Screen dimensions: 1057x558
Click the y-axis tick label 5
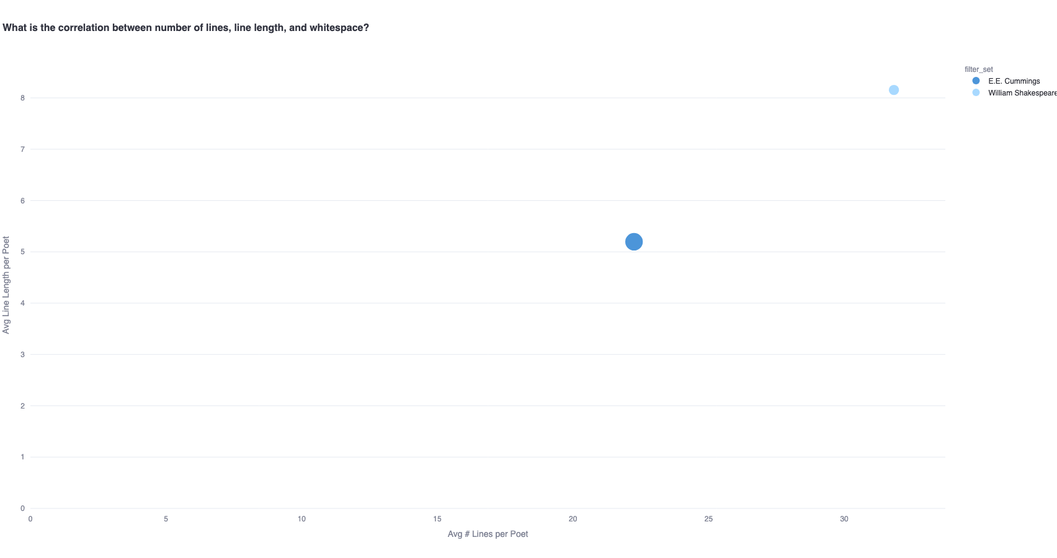[x=22, y=252]
